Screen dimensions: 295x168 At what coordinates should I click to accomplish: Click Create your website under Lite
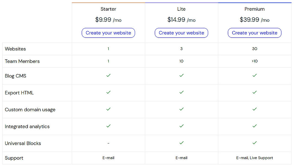[181, 33]
